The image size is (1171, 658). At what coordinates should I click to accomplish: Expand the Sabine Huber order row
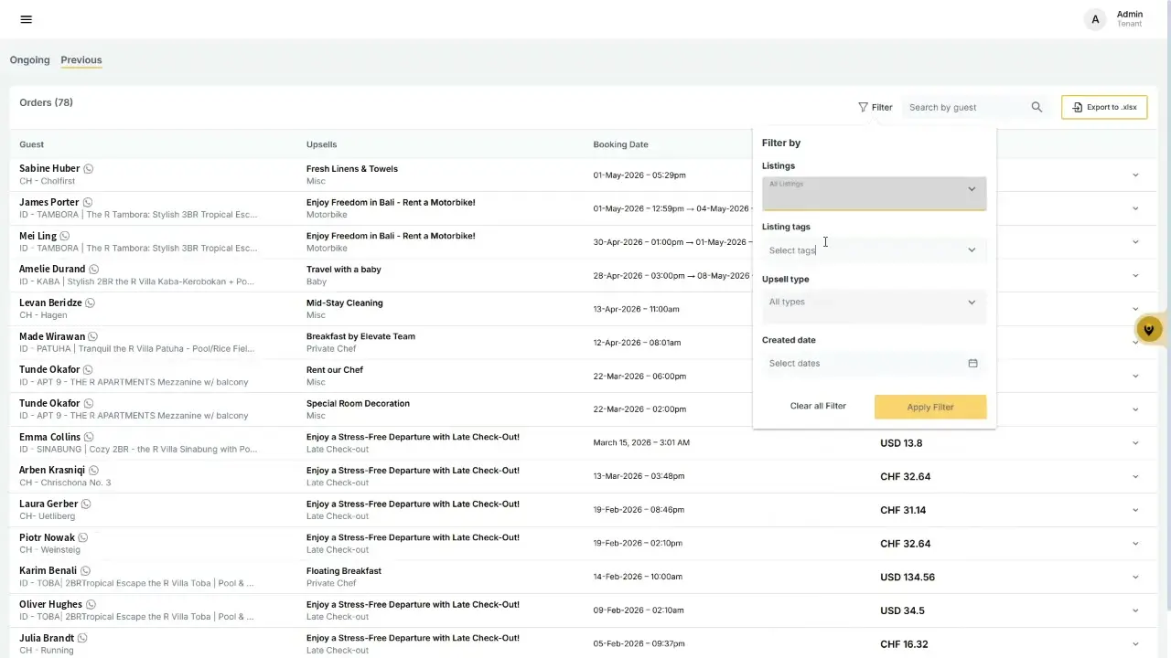[1135, 175]
